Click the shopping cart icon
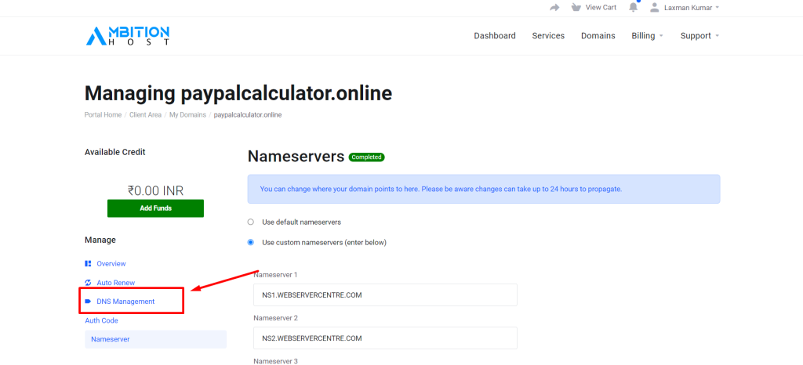This screenshot has width=803, height=365. tap(576, 7)
